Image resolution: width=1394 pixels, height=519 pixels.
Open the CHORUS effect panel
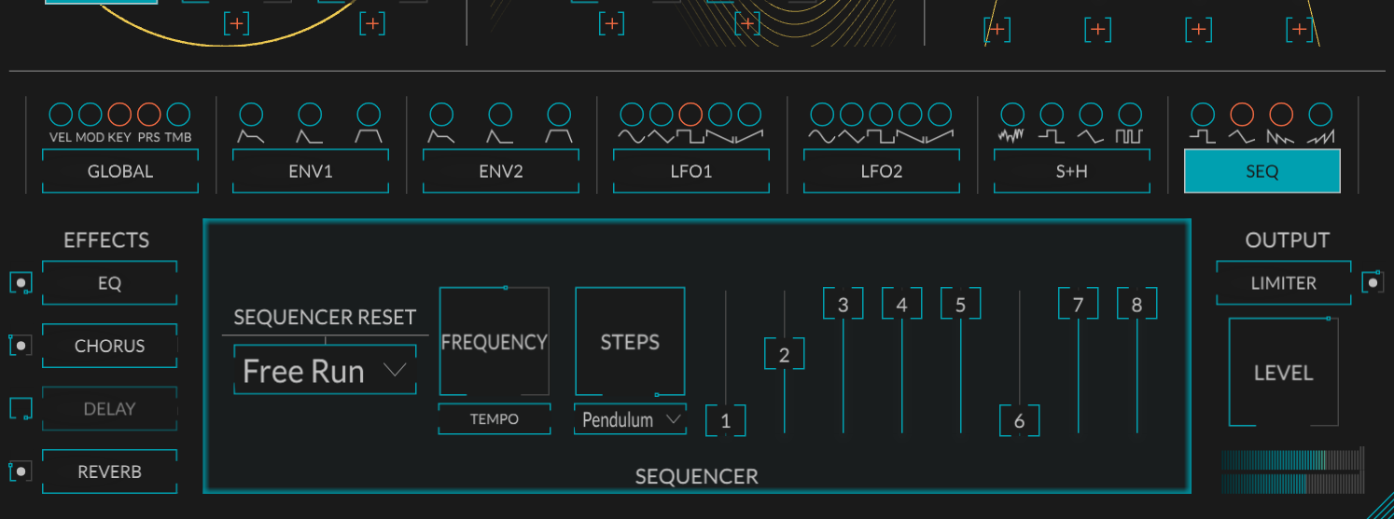(109, 346)
